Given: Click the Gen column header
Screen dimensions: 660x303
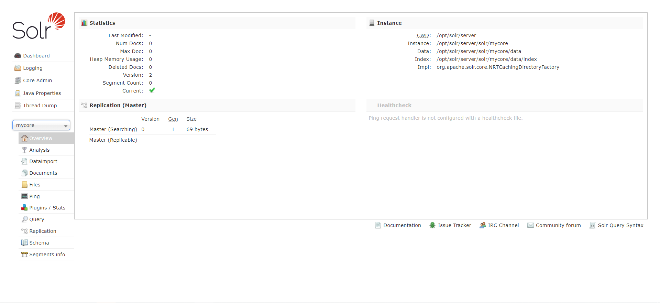Looking at the screenshot, I should click(173, 119).
